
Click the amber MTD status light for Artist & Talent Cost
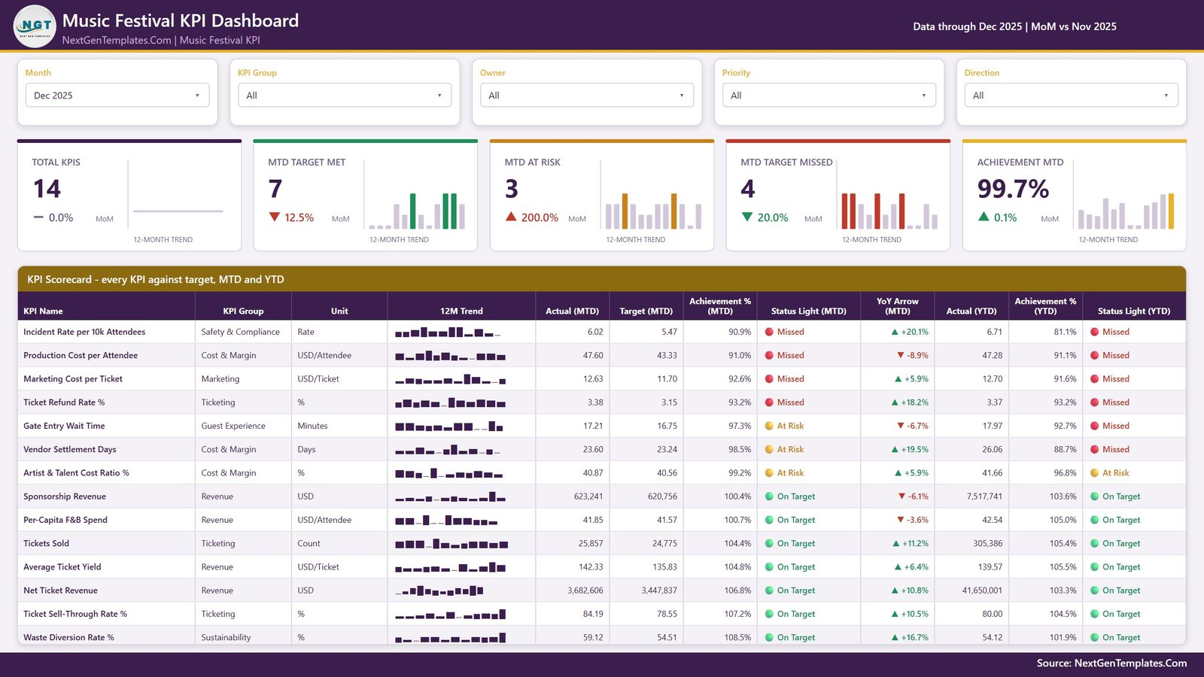point(770,473)
